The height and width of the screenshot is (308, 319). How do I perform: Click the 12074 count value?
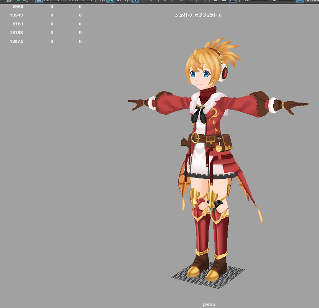tap(16, 41)
